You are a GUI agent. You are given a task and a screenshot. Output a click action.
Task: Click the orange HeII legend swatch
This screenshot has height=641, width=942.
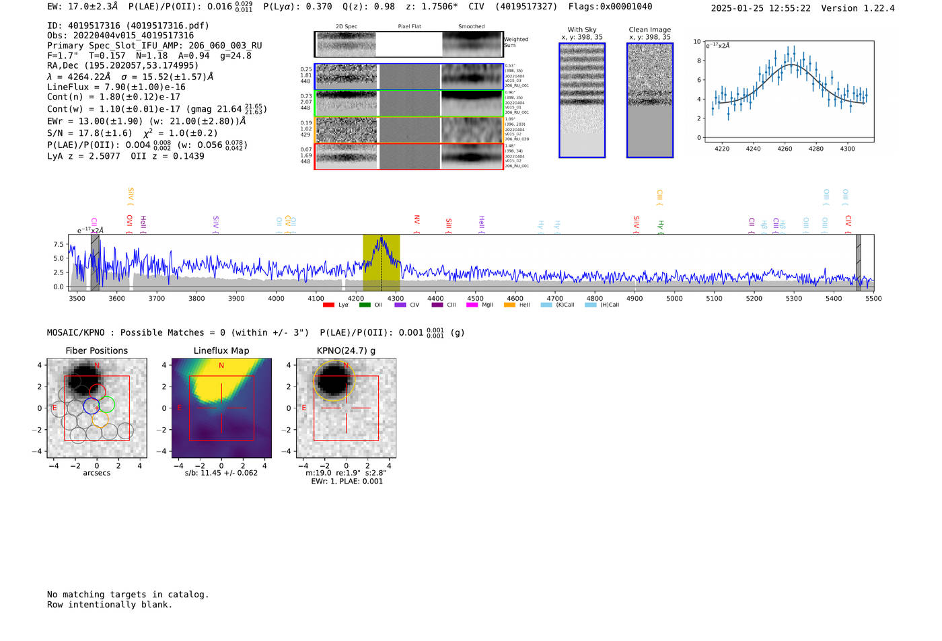(509, 305)
